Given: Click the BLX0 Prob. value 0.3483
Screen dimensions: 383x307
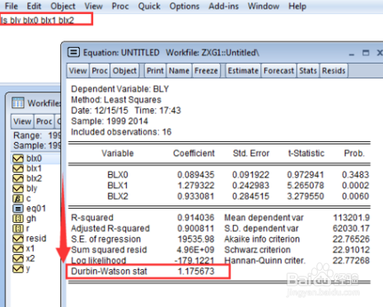Looking at the screenshot, I should tap(356, 175).
